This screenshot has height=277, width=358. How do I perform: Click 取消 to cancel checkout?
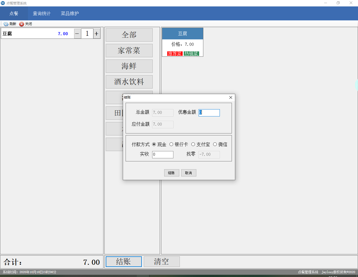[x=189, y=173]
